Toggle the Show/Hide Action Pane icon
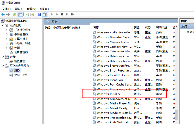194x124 pixels. pyautogui.click(x=45, y=14)
